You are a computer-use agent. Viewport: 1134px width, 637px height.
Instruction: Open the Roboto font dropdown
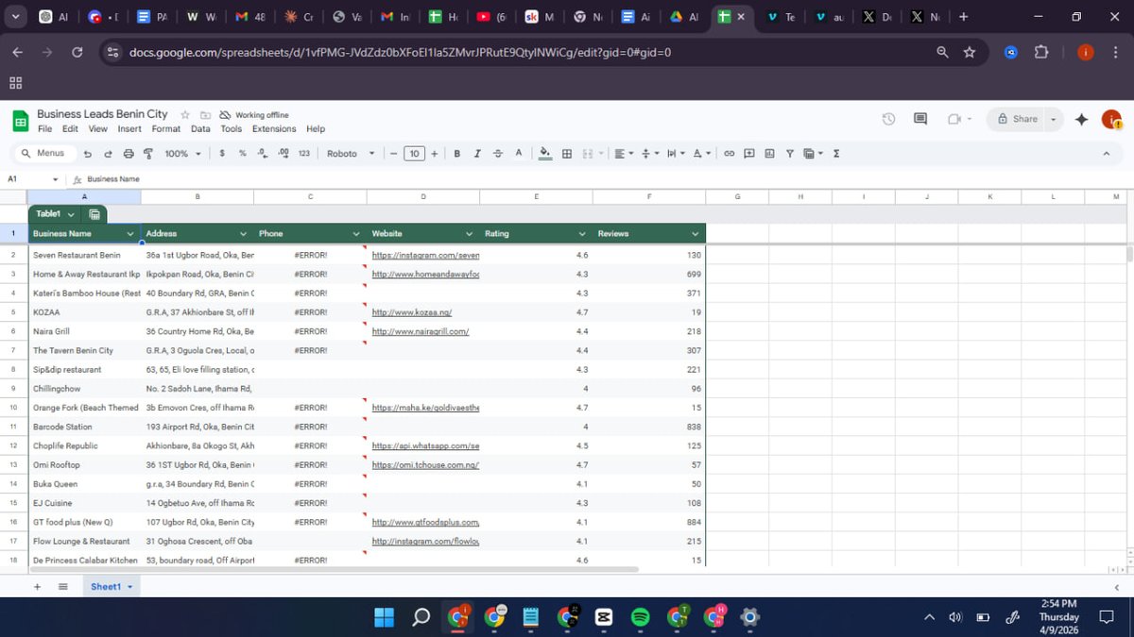(x=351, y=154)
